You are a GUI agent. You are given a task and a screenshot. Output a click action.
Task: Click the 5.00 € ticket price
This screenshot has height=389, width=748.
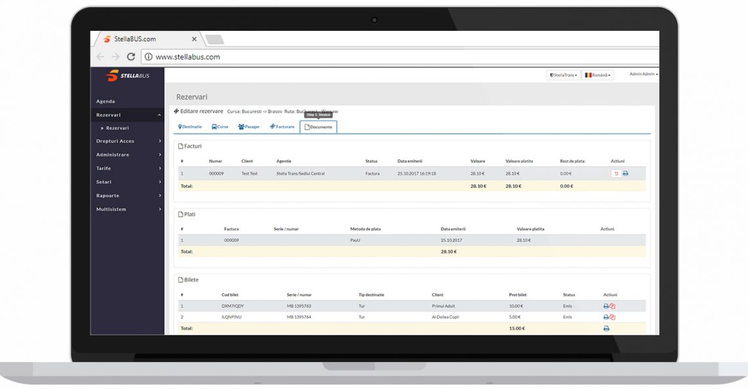click(x=514, y=317)
